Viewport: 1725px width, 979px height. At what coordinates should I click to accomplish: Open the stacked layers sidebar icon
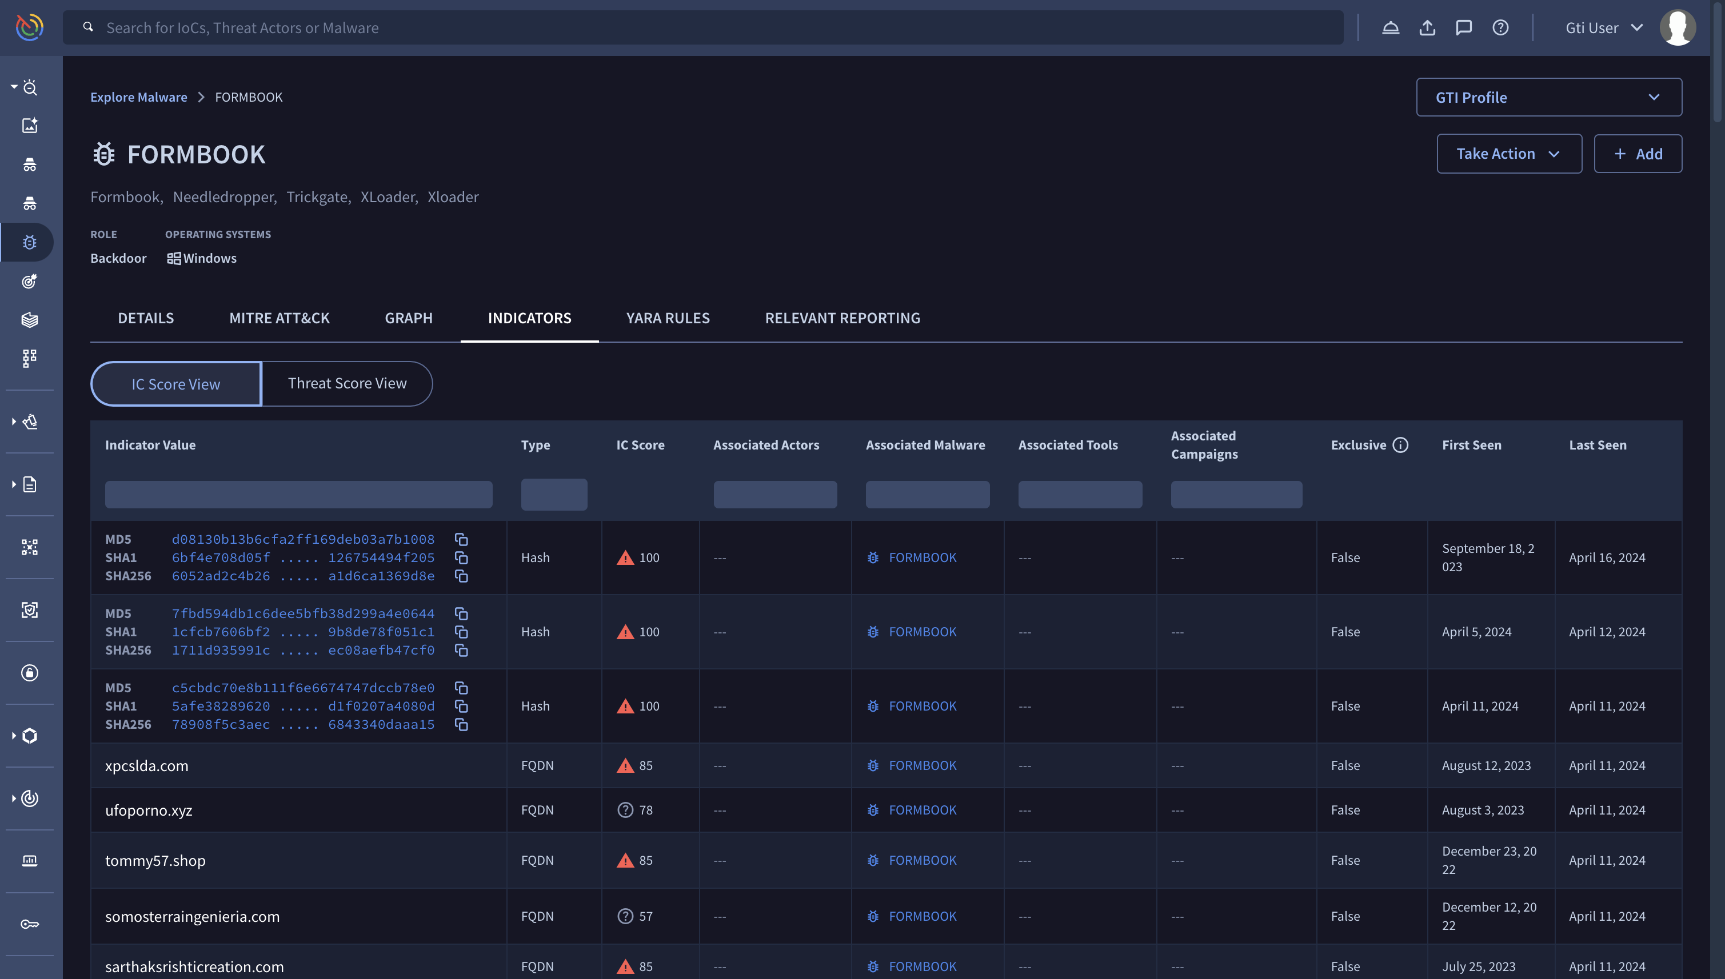coord(30,319)
